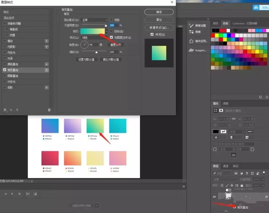Click the 缩放 slider handle
The width and height of the screenshot is (269, 213).
(x=97, y=52)
